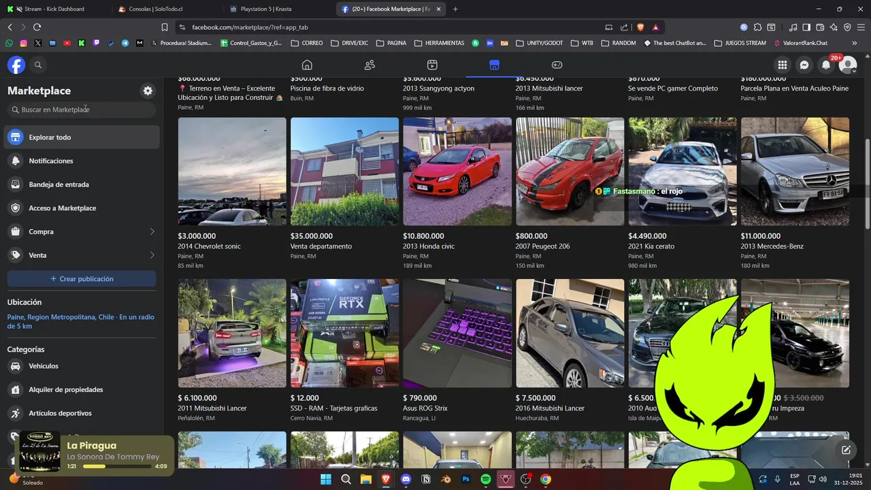
Task: Open the 2014 Chevrolet sonic listing photo
Action: [232, 171]
